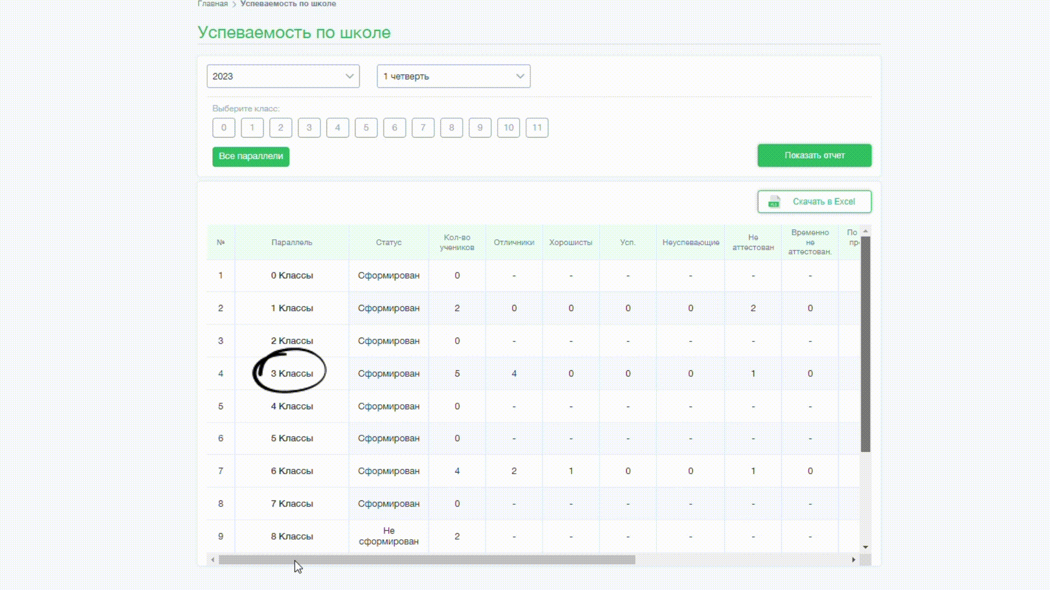Click 'Не сформирован' status for 8 Классы
The image size is (1050, 590).
point(389,536)
